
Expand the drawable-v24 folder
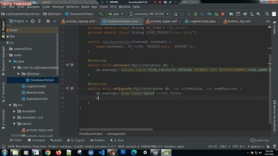14,117
